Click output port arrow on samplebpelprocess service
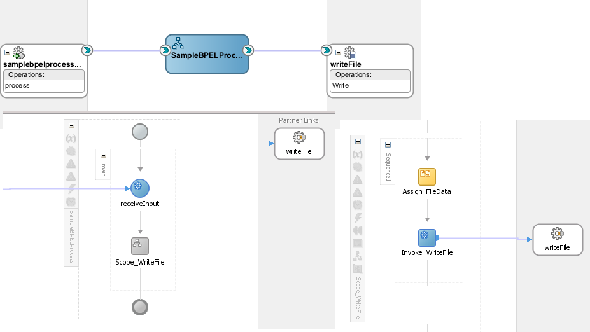Viewport: 590px width, 332px height. [x=87, y=50]
